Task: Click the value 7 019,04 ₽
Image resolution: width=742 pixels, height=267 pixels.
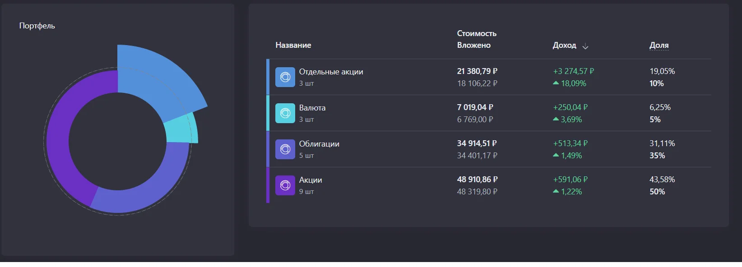Action: click(x=475, y=107)
